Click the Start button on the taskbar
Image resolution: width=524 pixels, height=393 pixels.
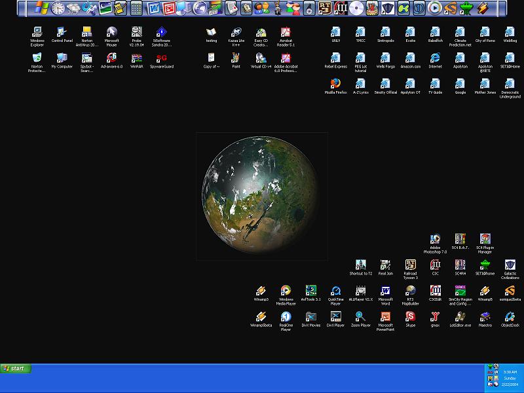point(14,368)
